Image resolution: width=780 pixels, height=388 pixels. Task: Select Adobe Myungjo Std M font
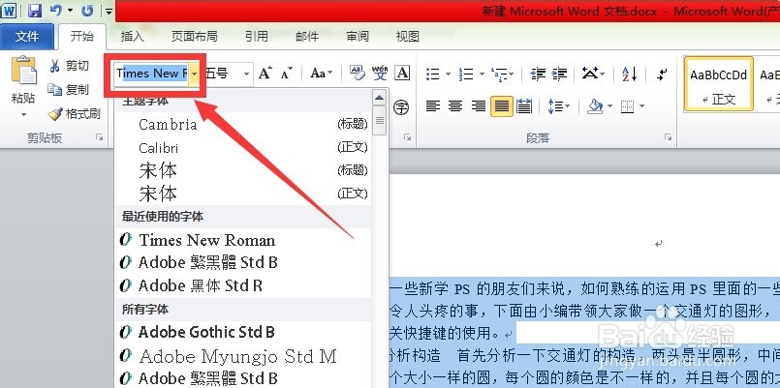pyautogui.click(x=243, y=356)
